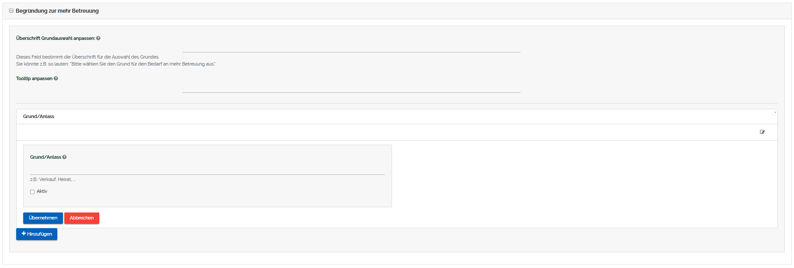794x268 pixels.
Task: Click the edit pencil icon in Grund/Anlass row
Action: [x=763, y=132]
